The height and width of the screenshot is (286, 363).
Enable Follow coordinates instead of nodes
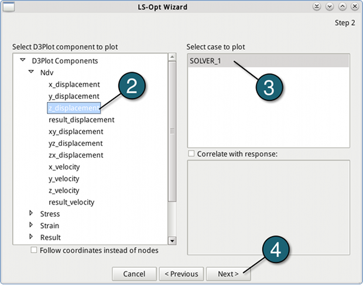(34, 250)
